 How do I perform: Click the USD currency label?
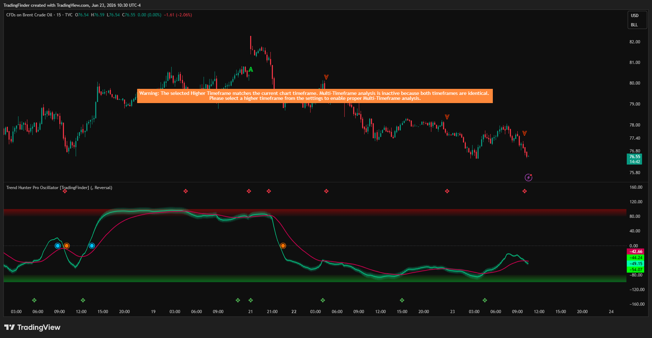click(635, 16)
